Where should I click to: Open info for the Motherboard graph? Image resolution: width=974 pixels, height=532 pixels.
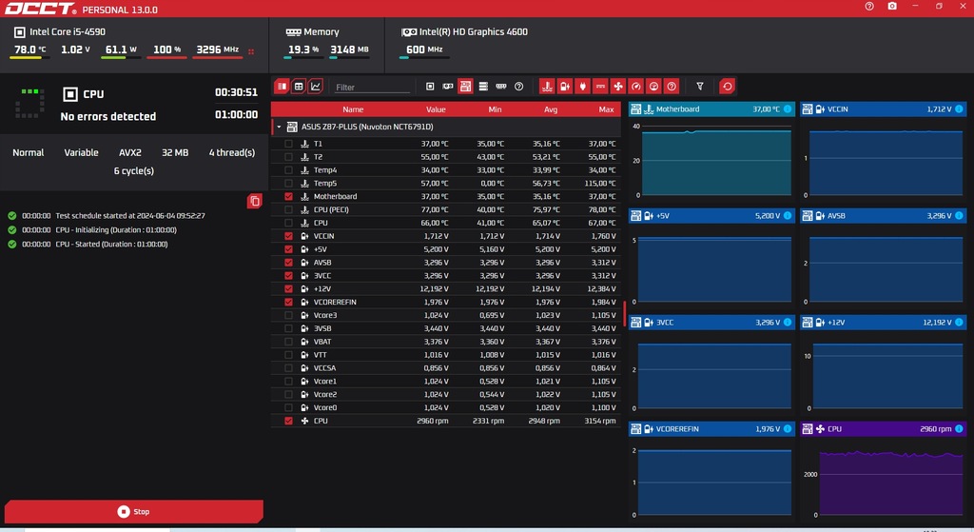pos(788,108)
